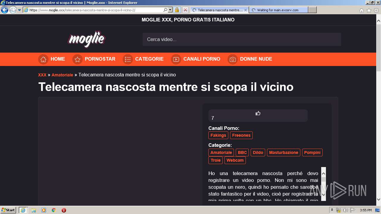
Task: Select the 'Webcam' category tag
Action: pyautogui.click(x=235, y=160)
